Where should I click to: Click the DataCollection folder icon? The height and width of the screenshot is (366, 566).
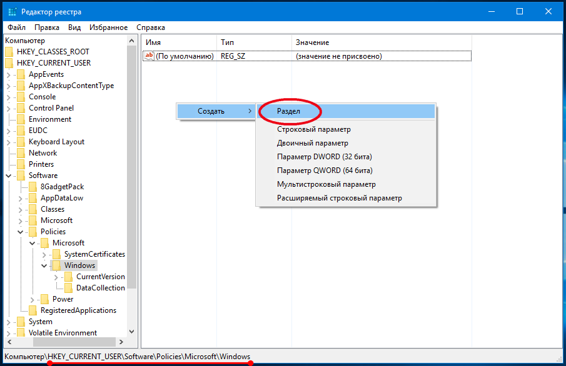[68, 288]
